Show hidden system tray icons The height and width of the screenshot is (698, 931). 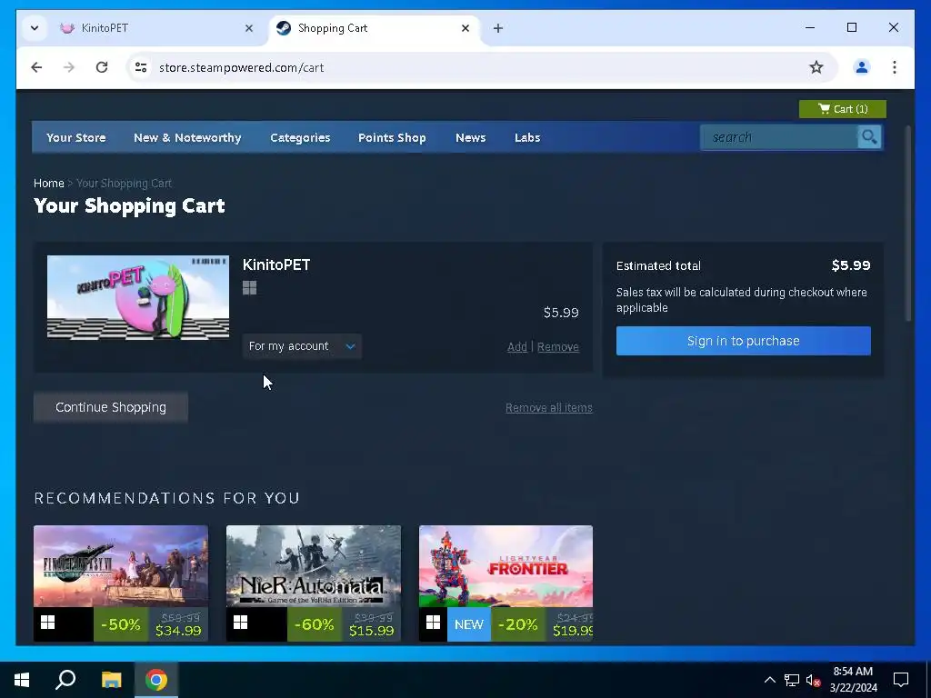(769, 680)
